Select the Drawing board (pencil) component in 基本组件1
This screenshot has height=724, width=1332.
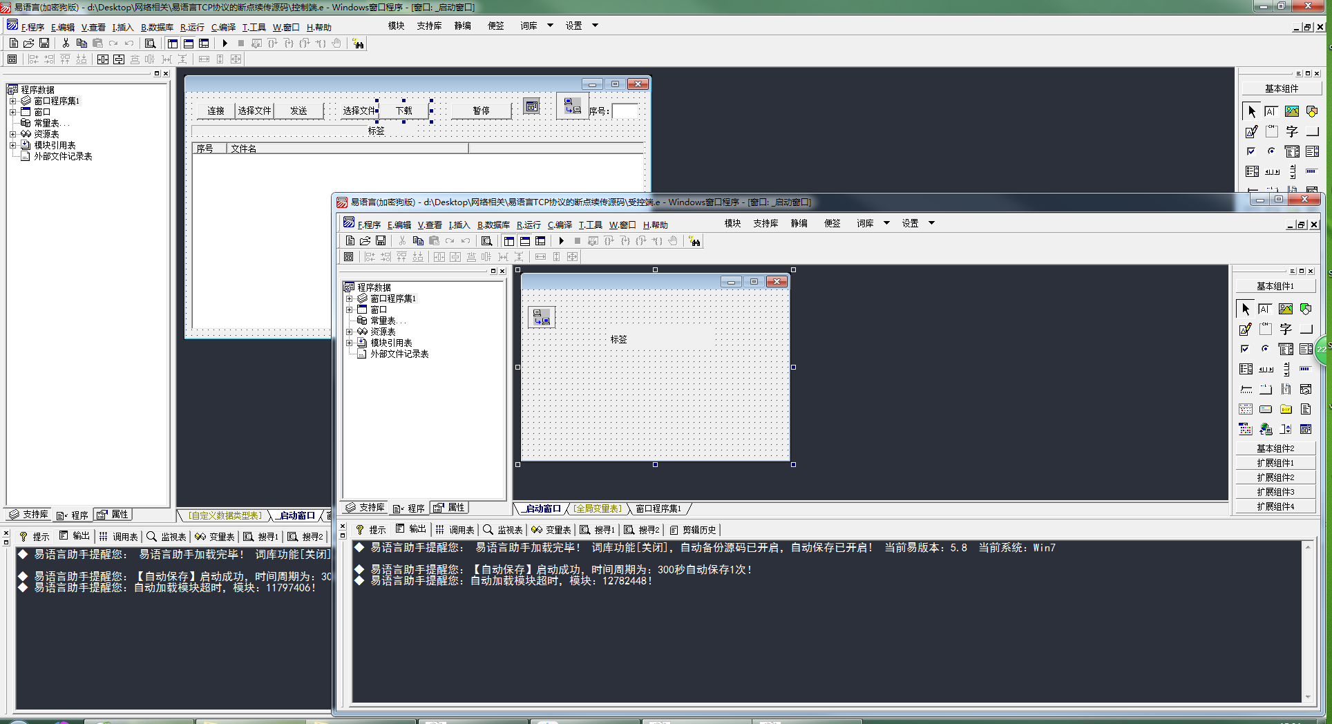click(x=1246, y=329)
